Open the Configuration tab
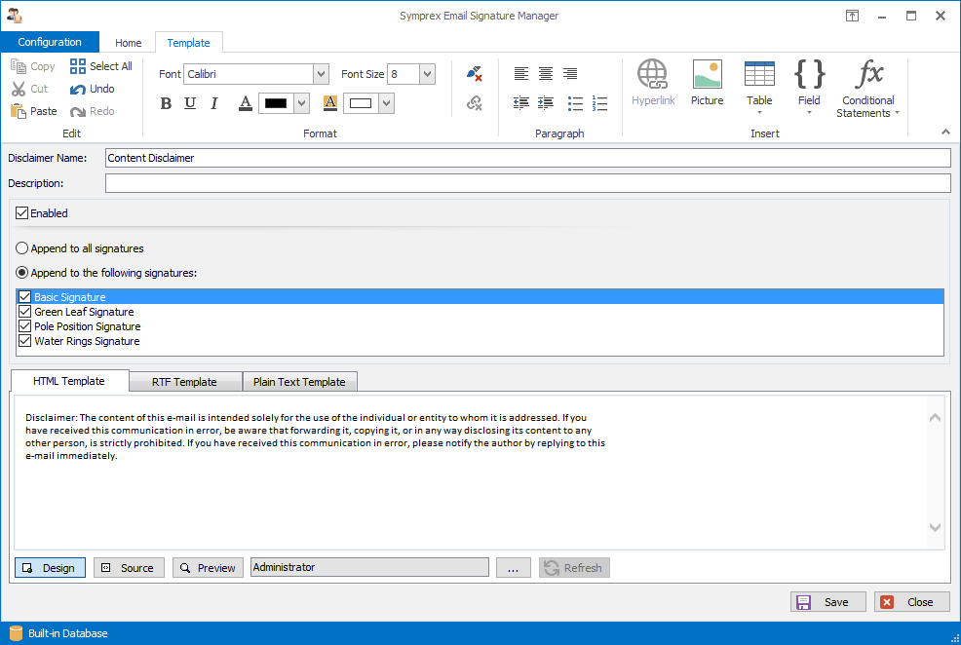The width and height of the screenshot is (961, 645). tap(50, 42)
